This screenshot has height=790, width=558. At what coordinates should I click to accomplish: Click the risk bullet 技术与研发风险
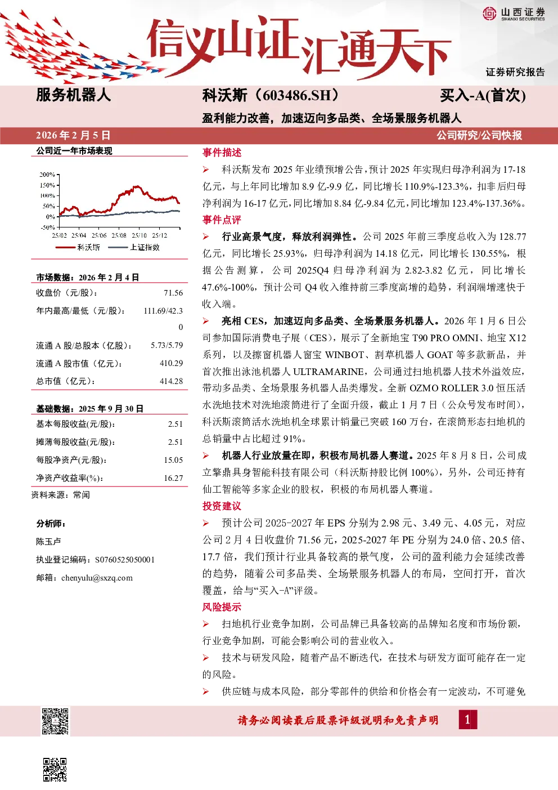[x=364, y=666]
